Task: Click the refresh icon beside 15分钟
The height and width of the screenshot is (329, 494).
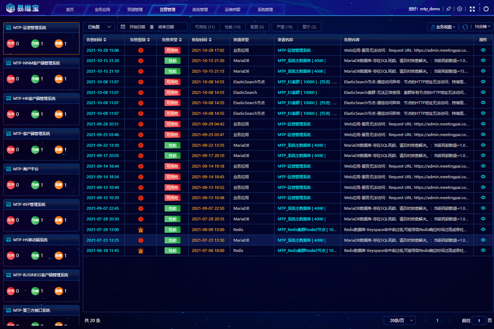Action: [x=465, y=27]
